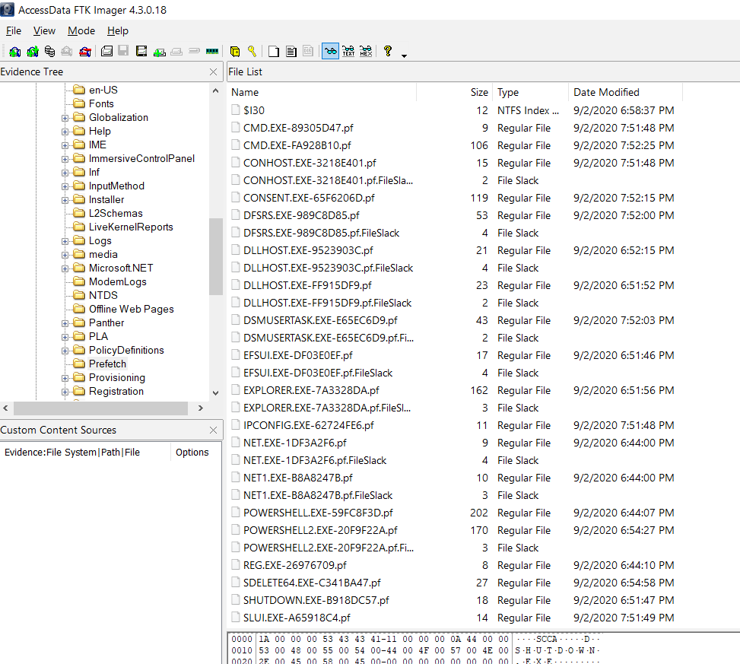
Task: Select IPCONFIG.EXE-62724FE6.pf file
Action: (309, 425)
